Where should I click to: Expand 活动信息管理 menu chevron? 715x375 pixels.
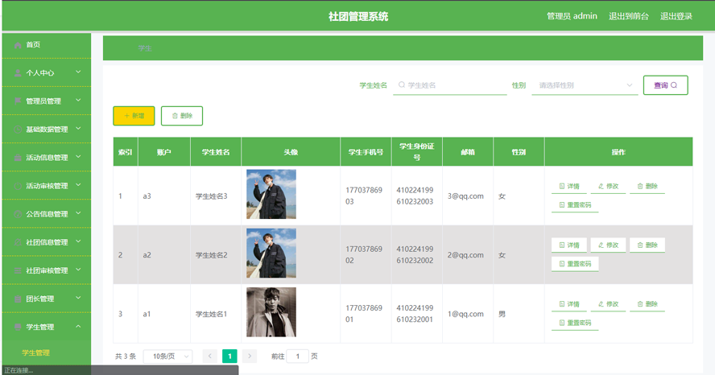coord(78,157)
